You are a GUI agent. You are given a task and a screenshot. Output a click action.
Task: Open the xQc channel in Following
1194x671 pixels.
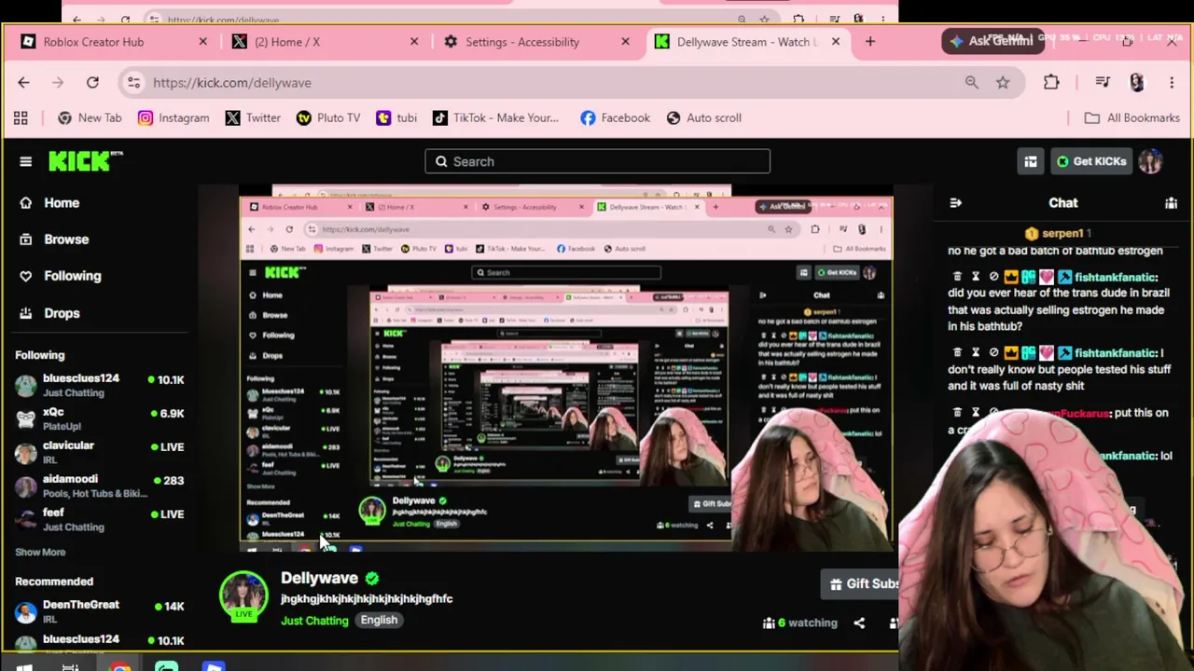click(x=99, y=418)
